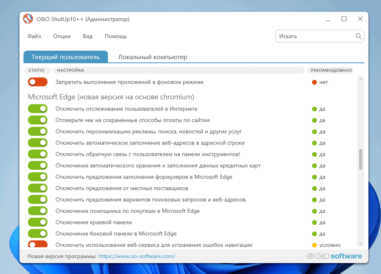This screenshot has width=381, height=274.
Task: Toggle 'предложения заполнения формуляров' switch
Action: tap(38, 177)
